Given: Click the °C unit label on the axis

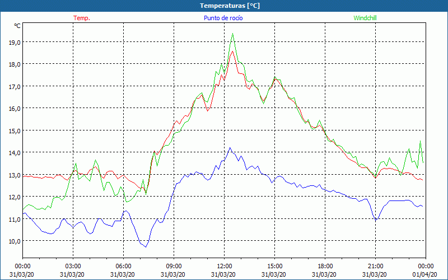Looking at the screenshot, I should [17, 26].
